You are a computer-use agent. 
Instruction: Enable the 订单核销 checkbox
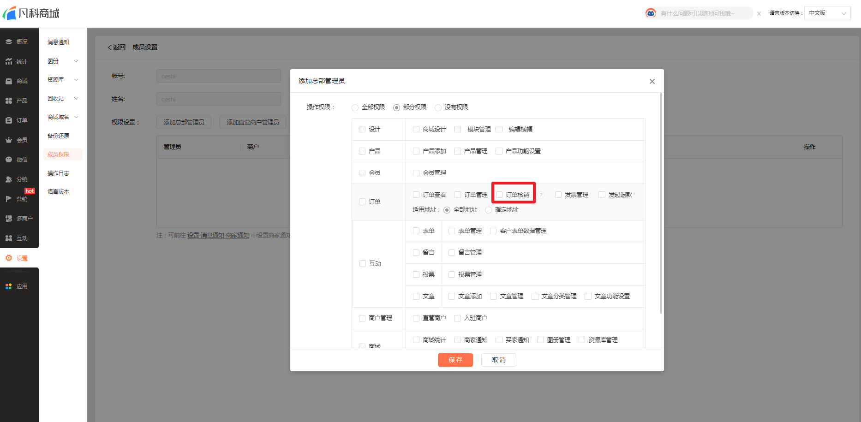(499, 195)
